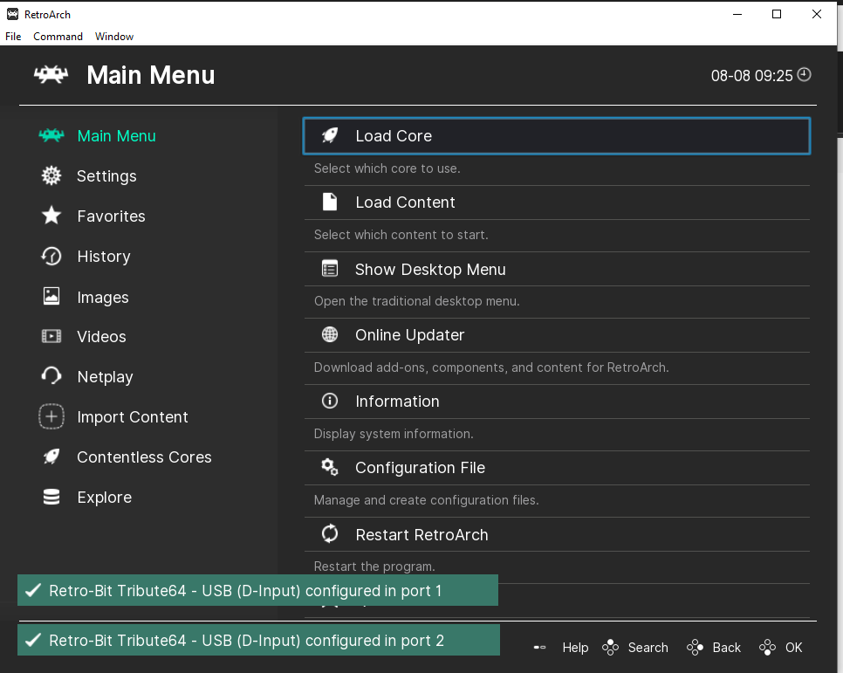
Task: Click the Back controller button icon
Action: pos(695,647)
